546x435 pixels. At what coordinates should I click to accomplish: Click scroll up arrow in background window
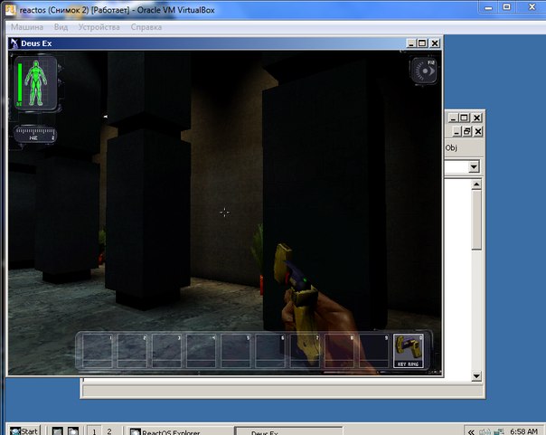click(x=476, y=184)
